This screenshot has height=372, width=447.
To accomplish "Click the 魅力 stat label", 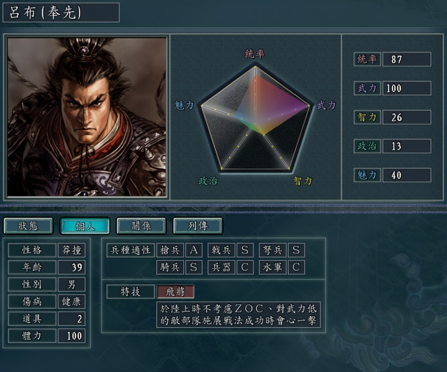I will [x=367, y=175].
